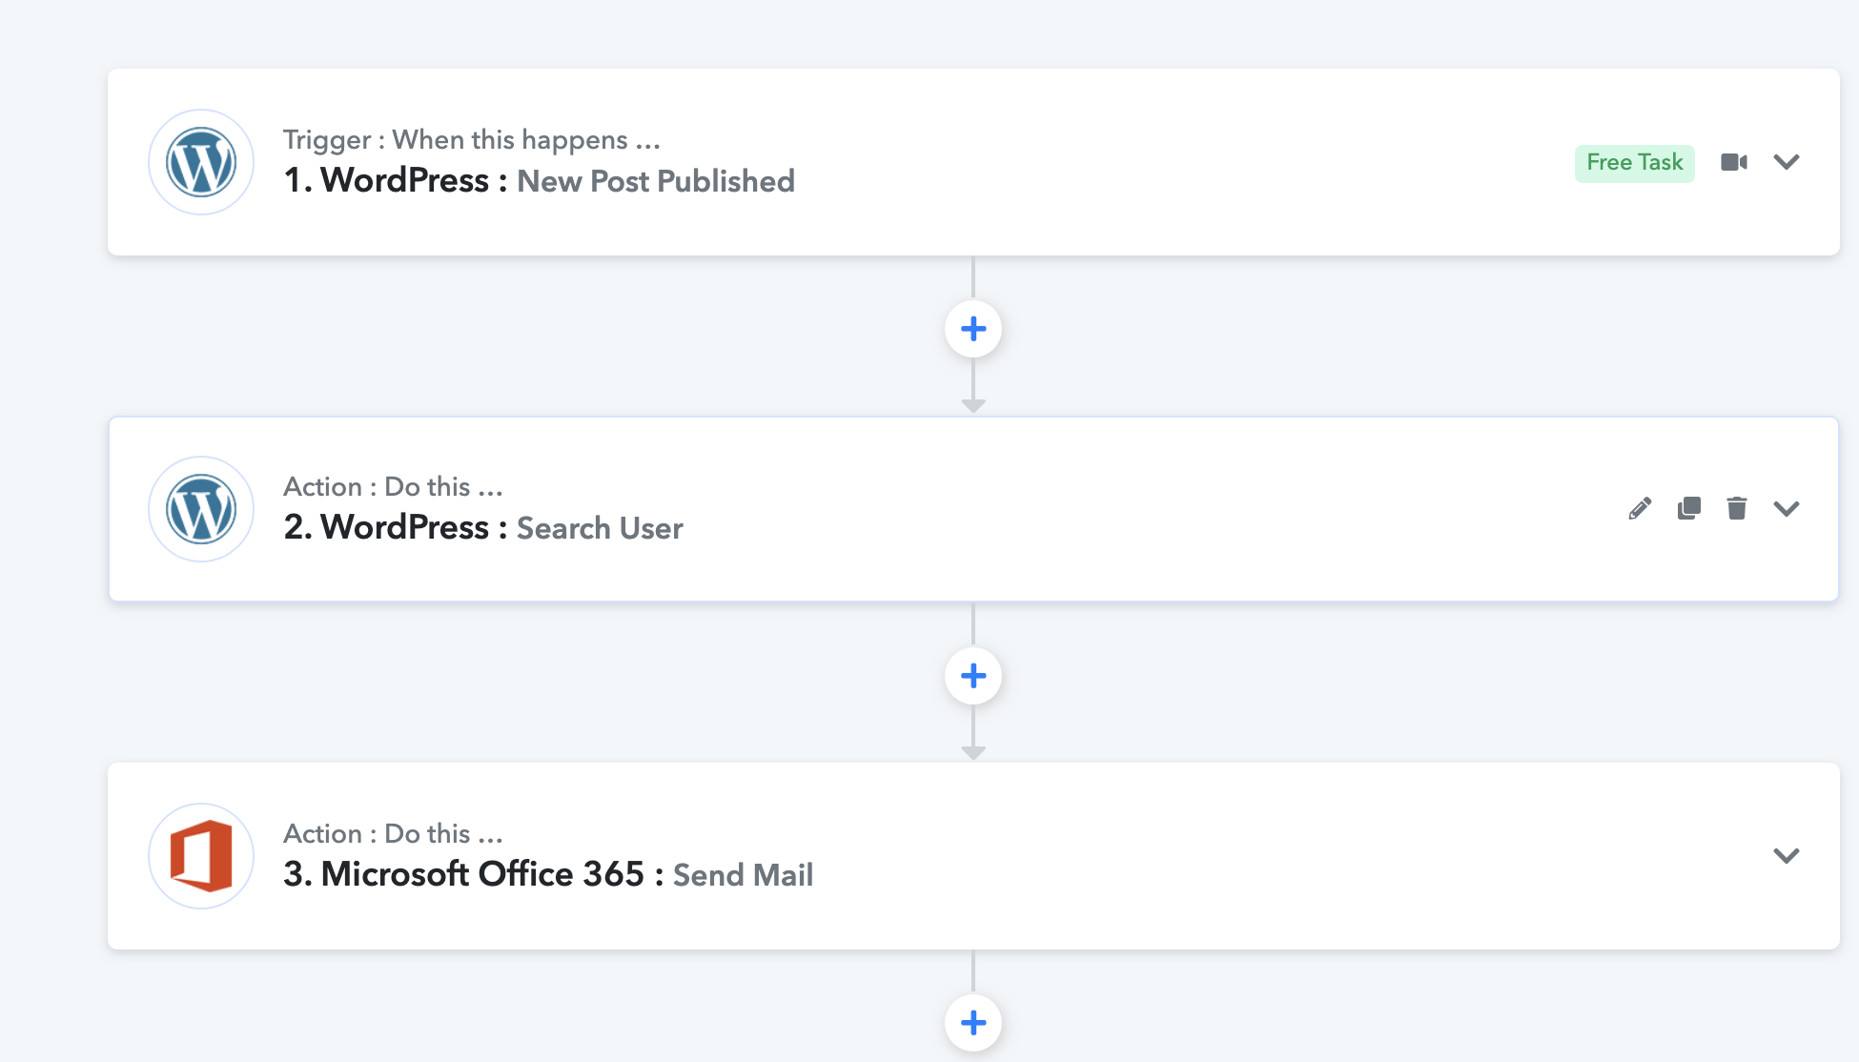
Task: Expand the Search User action step
Action: (x=1787, y=509)
